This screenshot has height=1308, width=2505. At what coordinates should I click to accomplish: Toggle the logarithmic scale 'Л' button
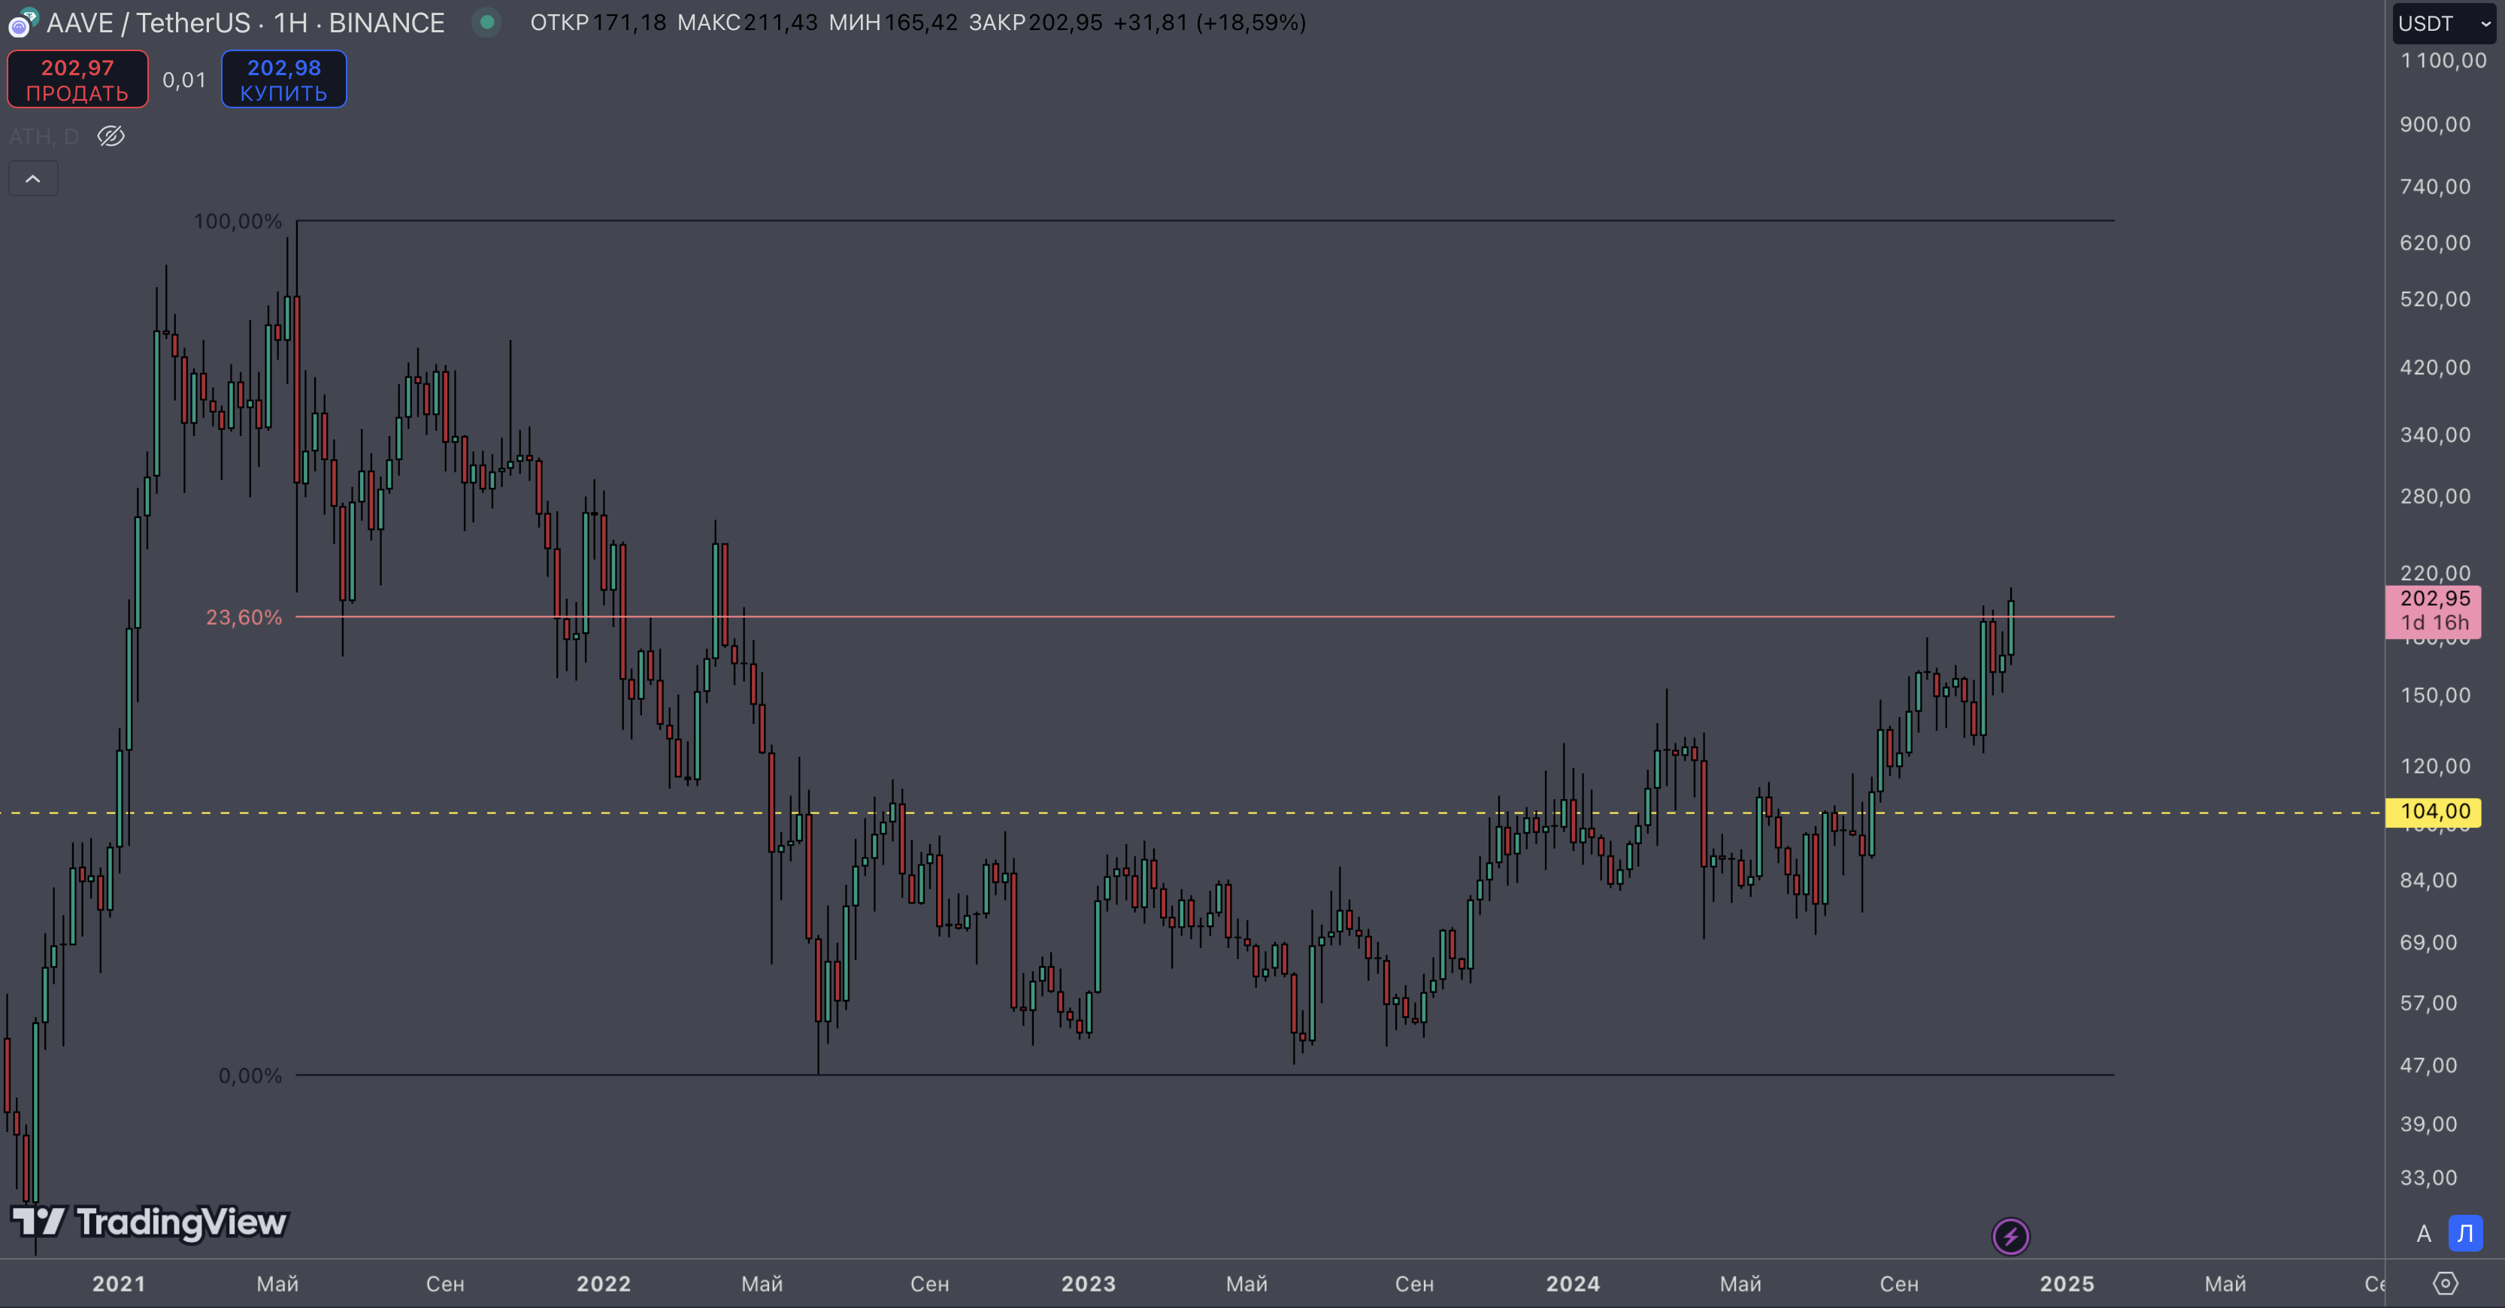tap(2465, 1234)
